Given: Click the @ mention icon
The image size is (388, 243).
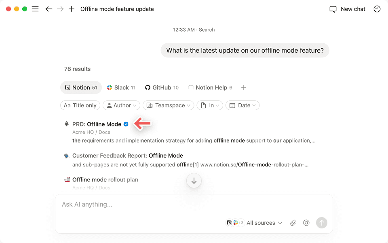Looking at the screenshot, I should (x=306, y=223).
